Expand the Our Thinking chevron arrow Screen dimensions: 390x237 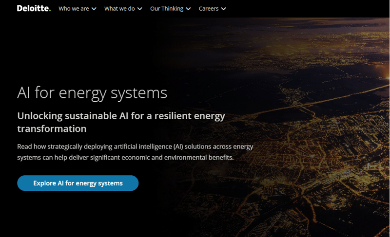point(188,9)
